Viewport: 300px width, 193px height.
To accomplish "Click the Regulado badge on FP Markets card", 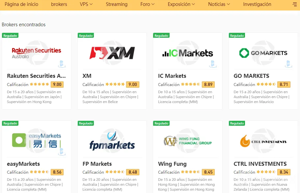I will [86, 123].
